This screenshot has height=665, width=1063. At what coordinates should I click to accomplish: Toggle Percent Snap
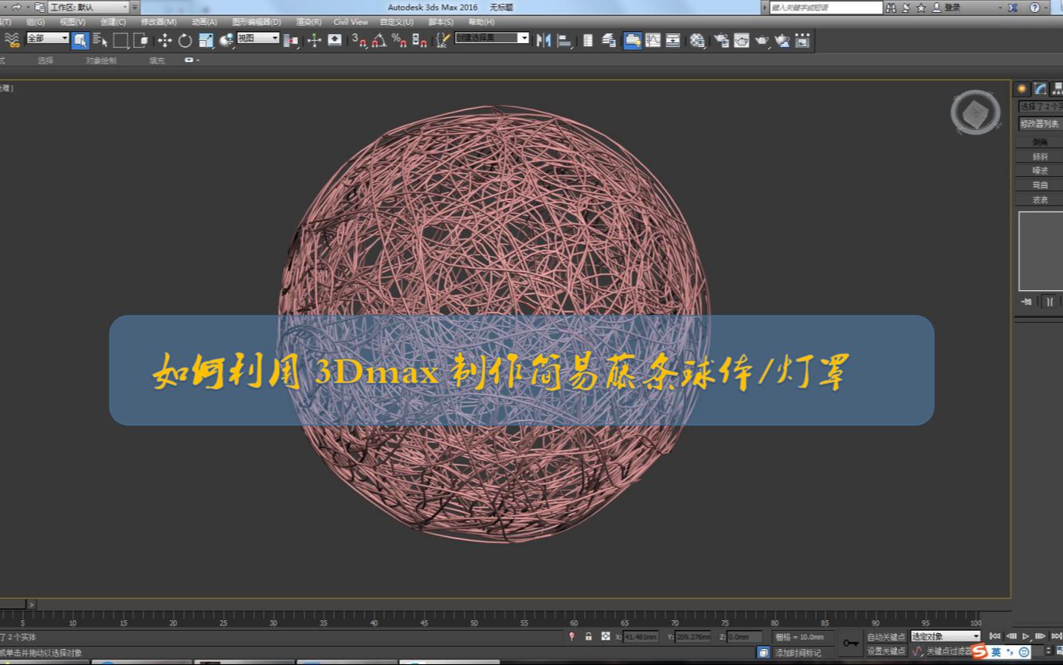[x=399, y=41]
